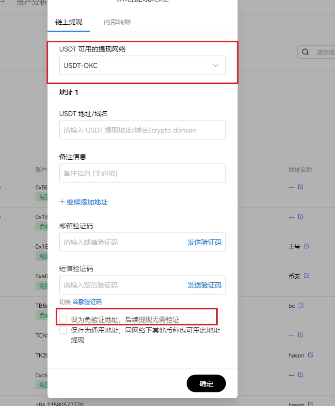
Task: Click the edit icon beside 币安
Action: click(x=306, y=276)
